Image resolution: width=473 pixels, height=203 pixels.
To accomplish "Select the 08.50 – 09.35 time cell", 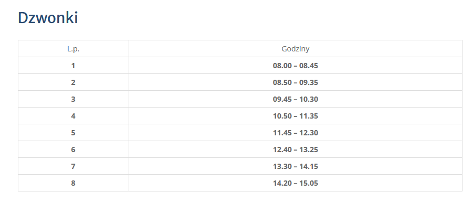I will (x=296, y=82).
